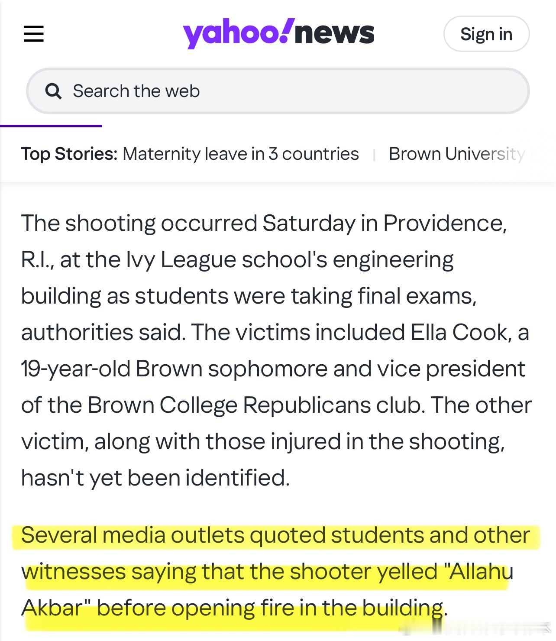Focus the Search the web field
The height and width of the screenshot is (641, 556).
[x=277, y=91]
